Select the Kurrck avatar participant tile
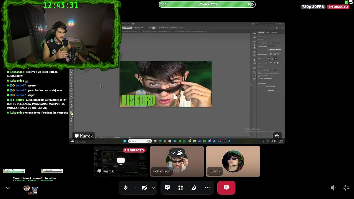Viewport: 354px width, 199px height. [233, 161]
